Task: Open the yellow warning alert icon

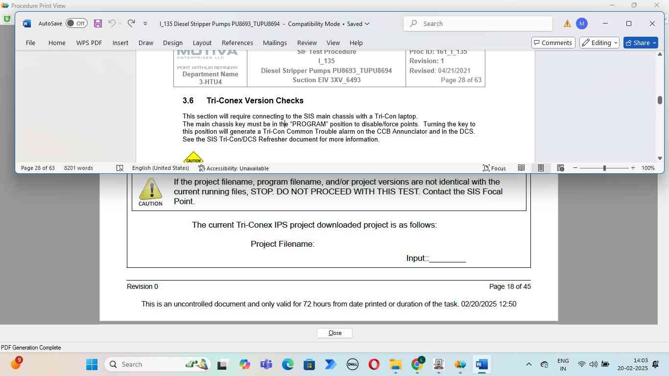Action: (567, 23)
